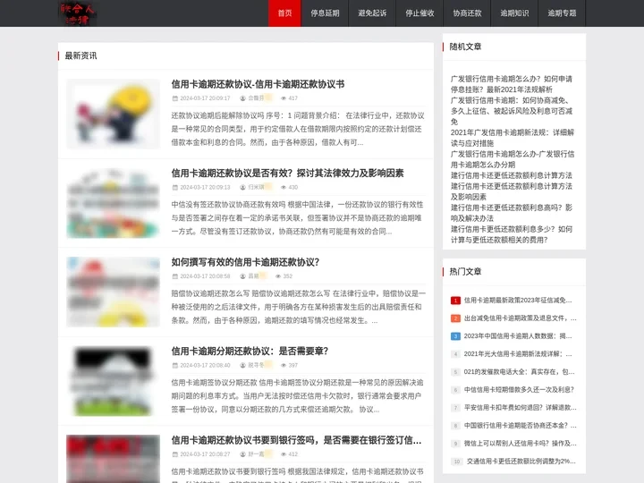Open hot article 2023年中国信用卡逾期人数数据
Image resolution: width=644 pixels, height=483 pixels.
coord(518,336)
